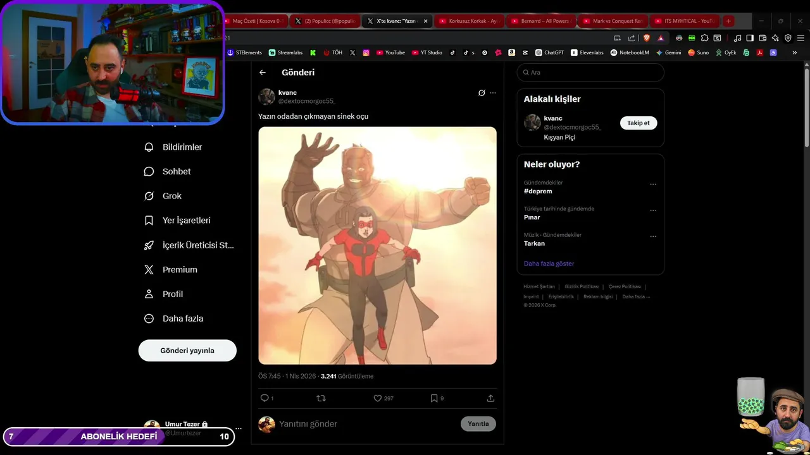
Task: Expand Daha fazla in the sidebar
Action: pos(174,319)
